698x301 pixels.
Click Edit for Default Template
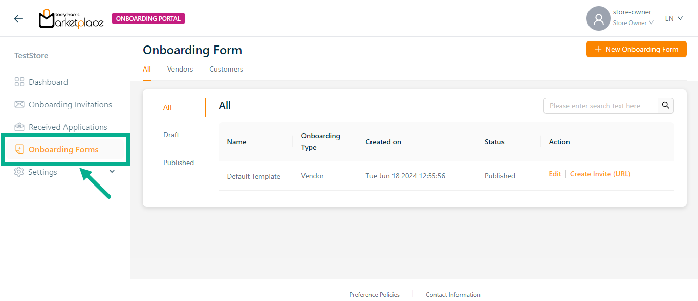(x=555, y=174)
